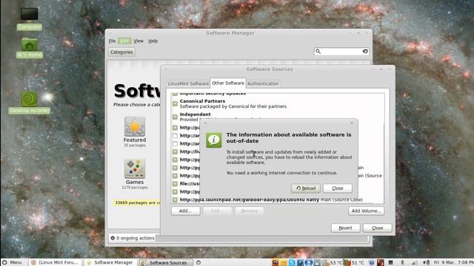
Task: Open the View menu in Software Manager
Action: click(138, 41)
